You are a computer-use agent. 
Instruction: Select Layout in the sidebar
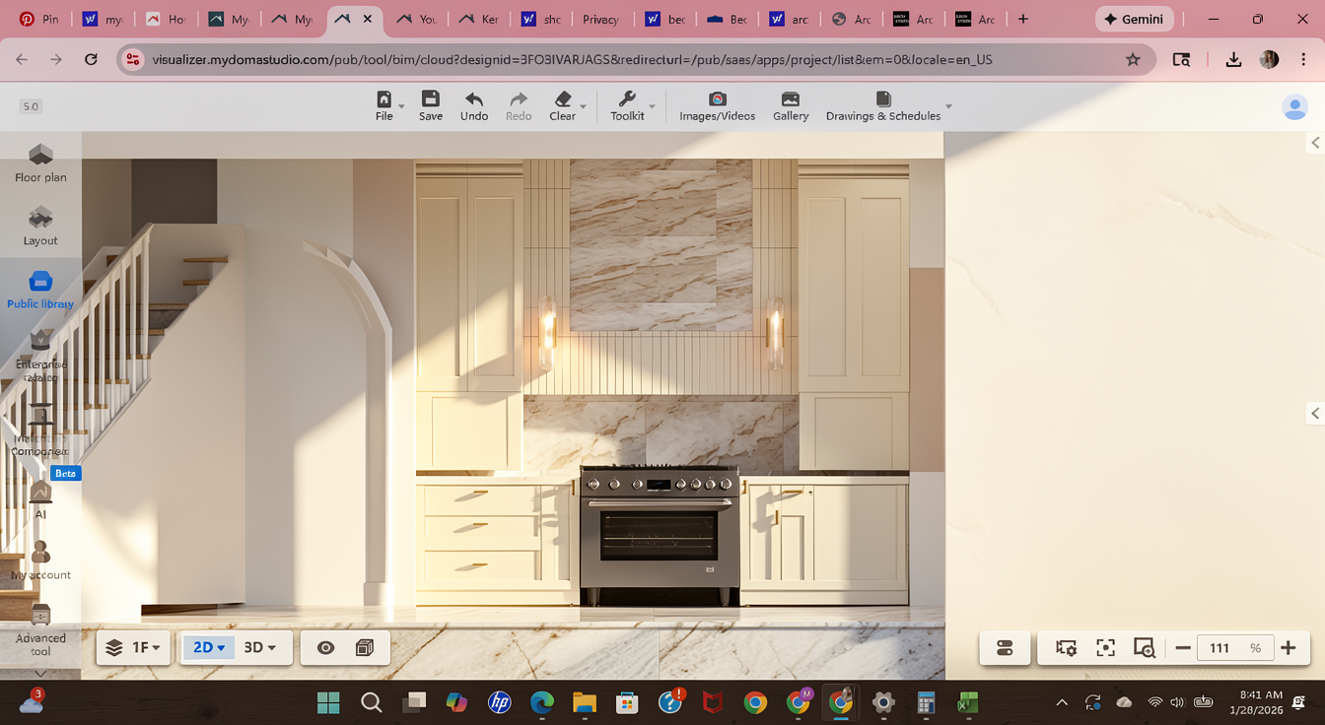pyautogui.click(x=40, y=227)
